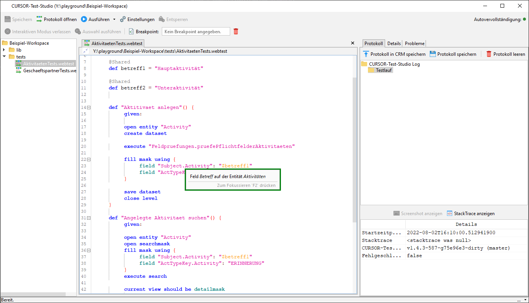
Task: Collapse the tests folder in workspace tree
Action: 4,57
